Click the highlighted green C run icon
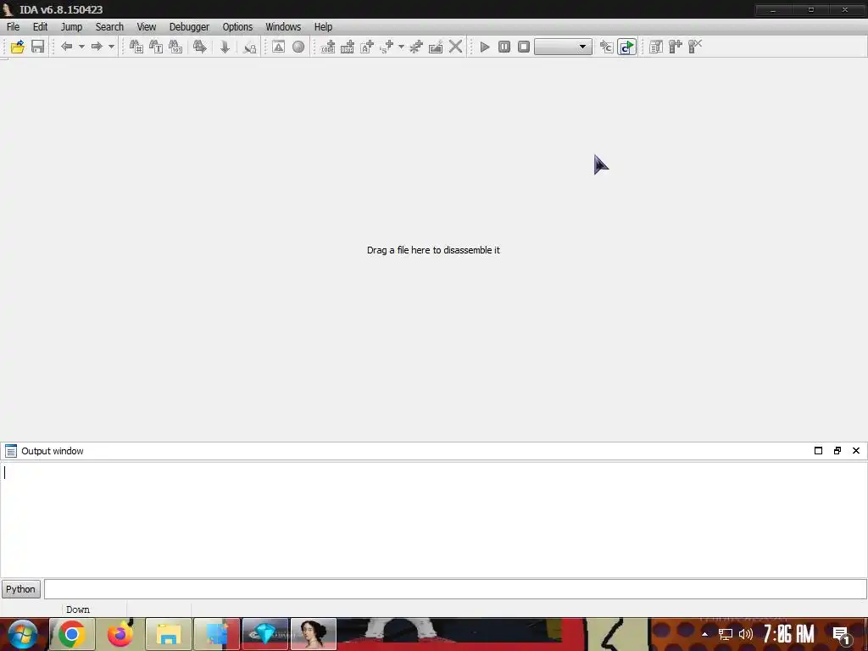The height and width of the screenshot is (651, 868). pos(626,47)
